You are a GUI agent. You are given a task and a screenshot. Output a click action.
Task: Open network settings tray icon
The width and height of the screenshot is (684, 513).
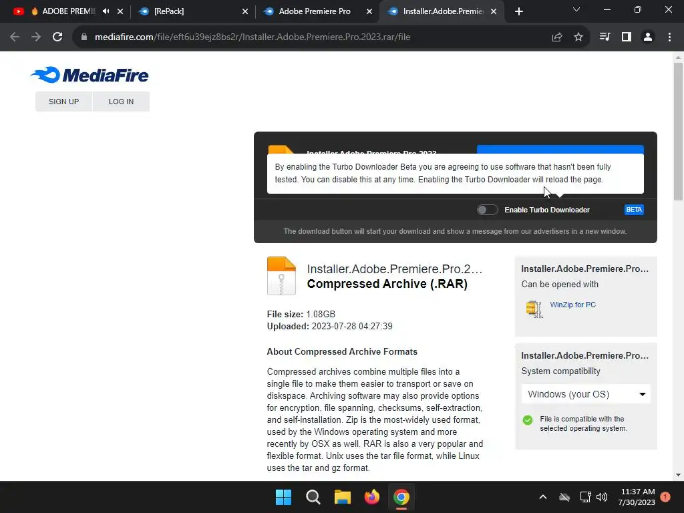585,497
